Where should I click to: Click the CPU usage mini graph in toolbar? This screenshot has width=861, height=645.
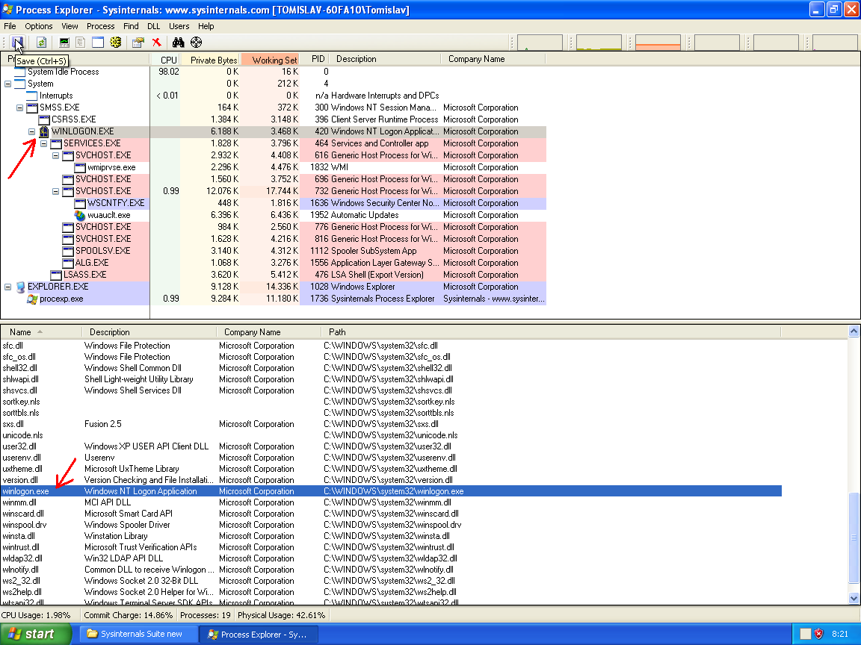click(x=540, y=43)
